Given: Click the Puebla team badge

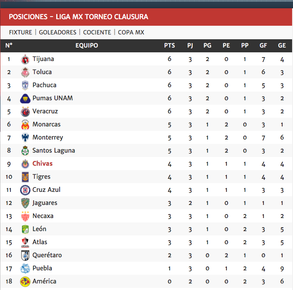Looking at the screenshot, I should pos(25,269).
